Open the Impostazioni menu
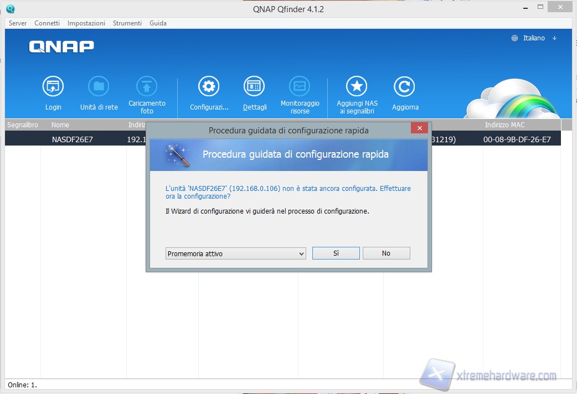Image resolution: width=577 pixels, height=394 pixels. tap(86, 23)
